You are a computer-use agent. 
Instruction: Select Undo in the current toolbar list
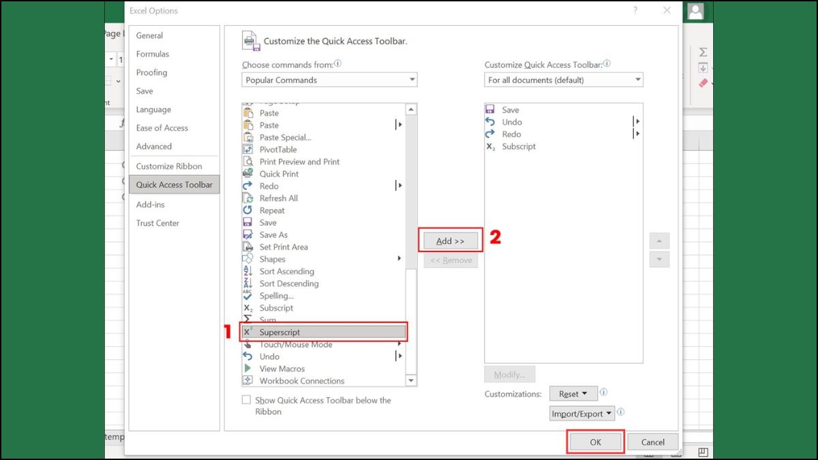pyautogui.click(x=563, y=123)
